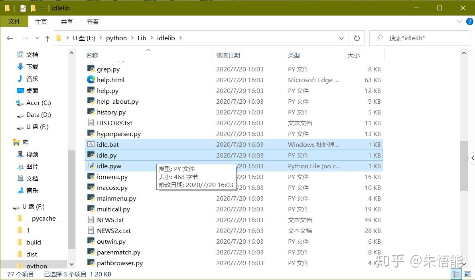Switch to details view layout
The height and width of the screenshot is (280, 475).
pos(456,274)
